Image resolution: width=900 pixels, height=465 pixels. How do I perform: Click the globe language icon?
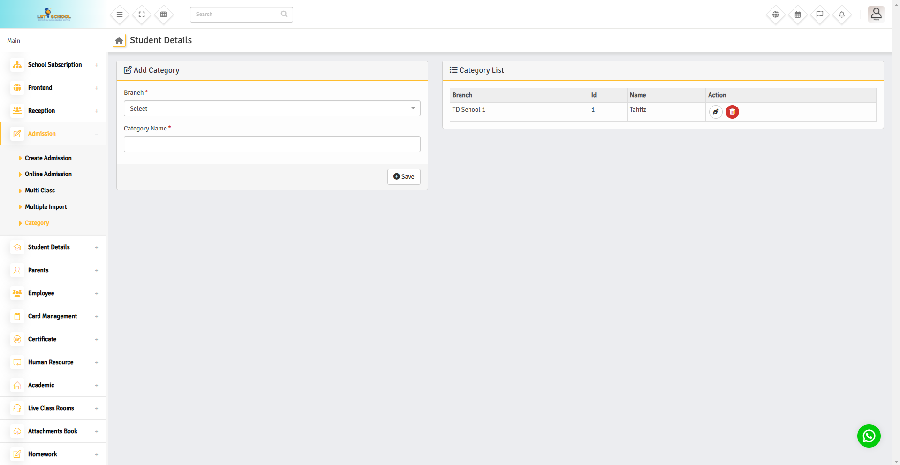(x=776, y=15)
